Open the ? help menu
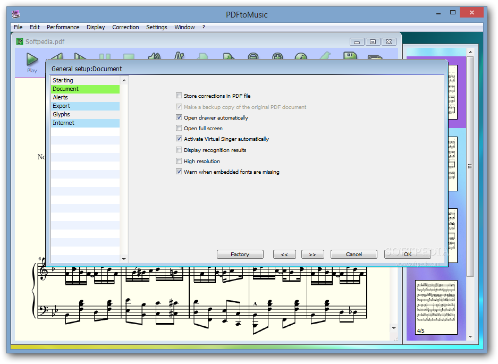This screenshot has width=498, height=364. [x=204, y=27]
